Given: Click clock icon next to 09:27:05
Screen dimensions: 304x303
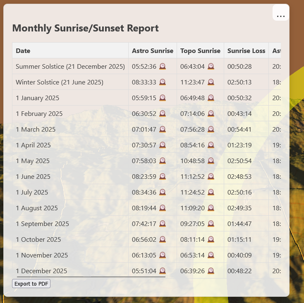Looking at the screenshot, I should 211,224.
